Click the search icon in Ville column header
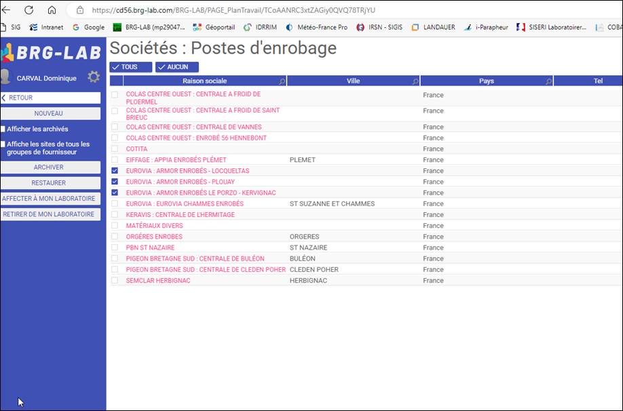 [x=415, y=81]
